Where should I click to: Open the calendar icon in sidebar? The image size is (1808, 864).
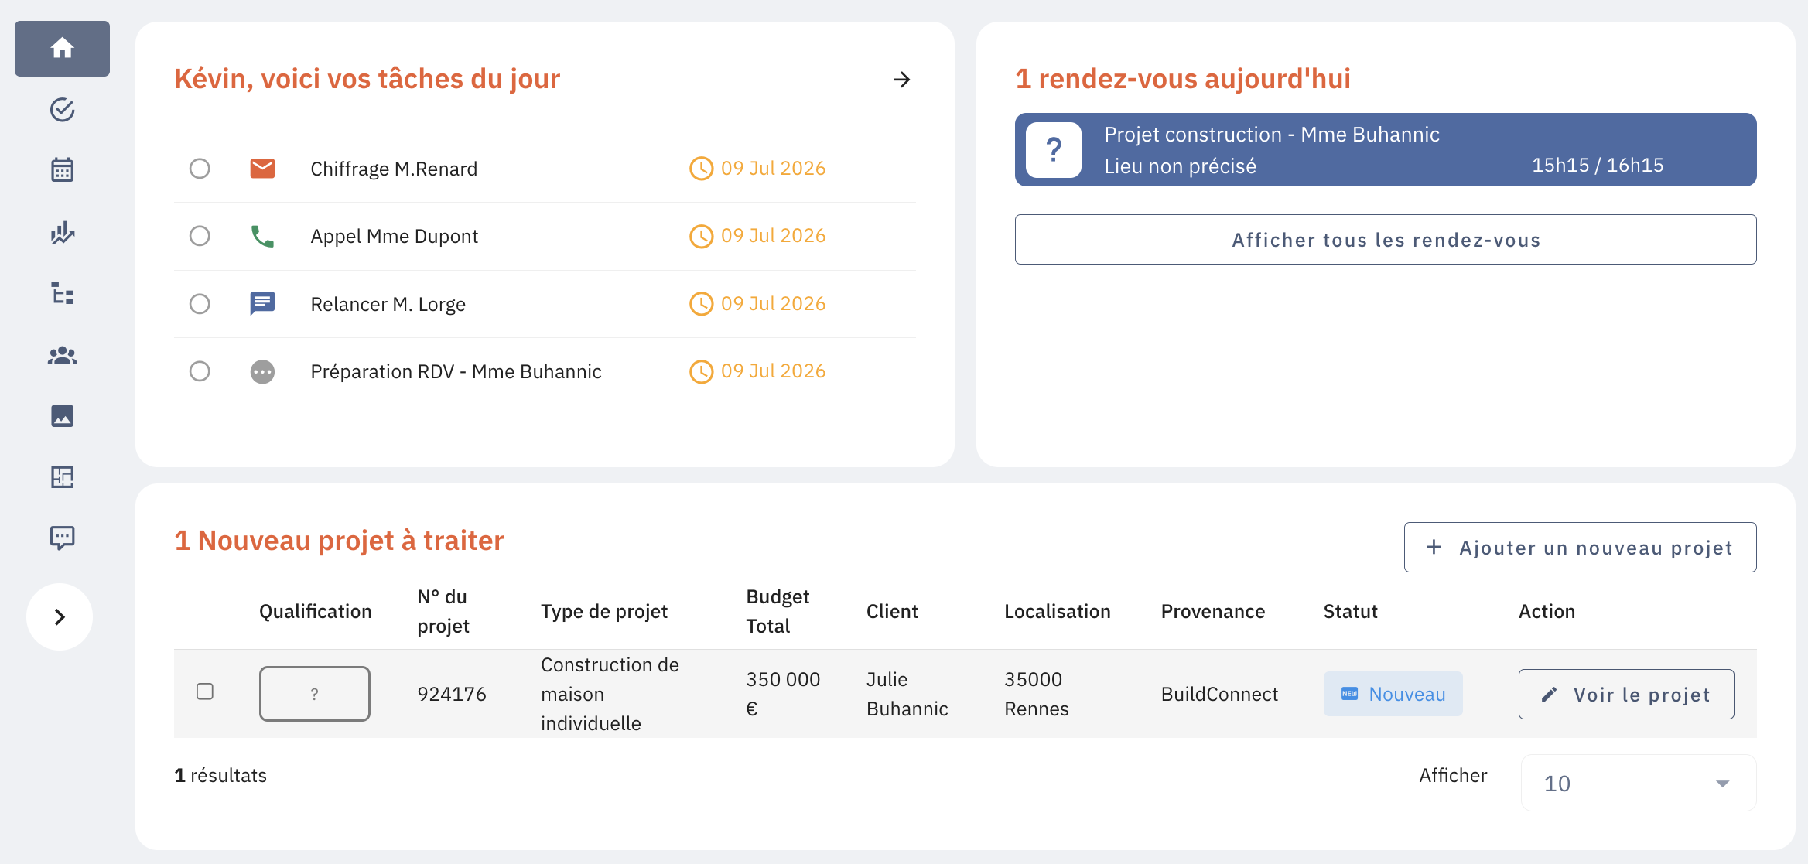tap(62, 170)
